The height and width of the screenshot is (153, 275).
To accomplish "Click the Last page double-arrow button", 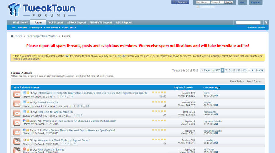I will pos(260,70).
